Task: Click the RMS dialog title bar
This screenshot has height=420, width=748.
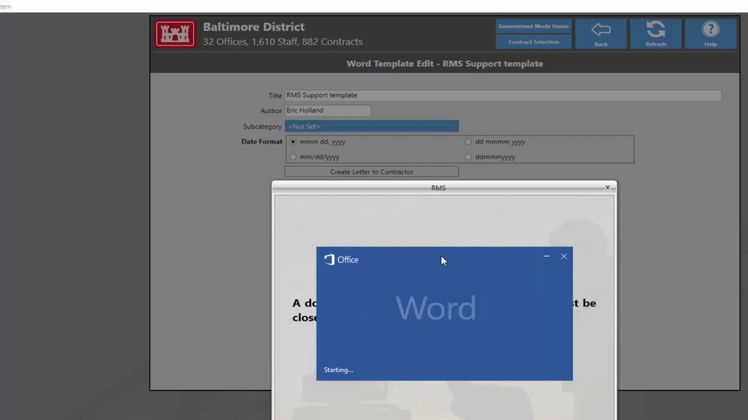Action: point(438,188)
